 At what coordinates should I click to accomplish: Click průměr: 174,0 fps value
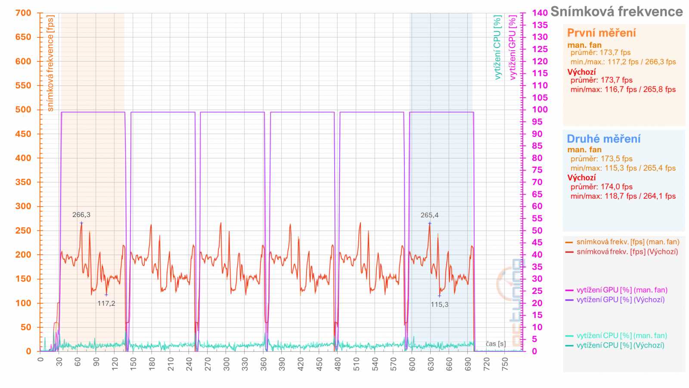click(602, 187)
